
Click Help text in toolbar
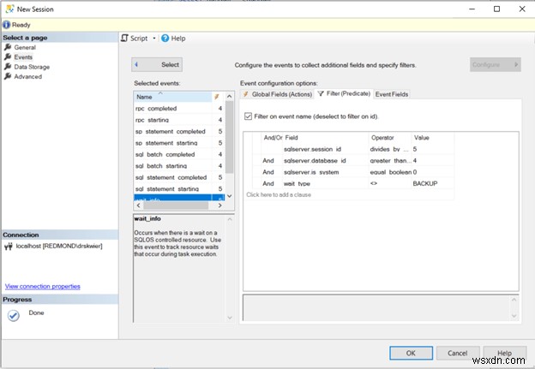click(x=178, y=39)
